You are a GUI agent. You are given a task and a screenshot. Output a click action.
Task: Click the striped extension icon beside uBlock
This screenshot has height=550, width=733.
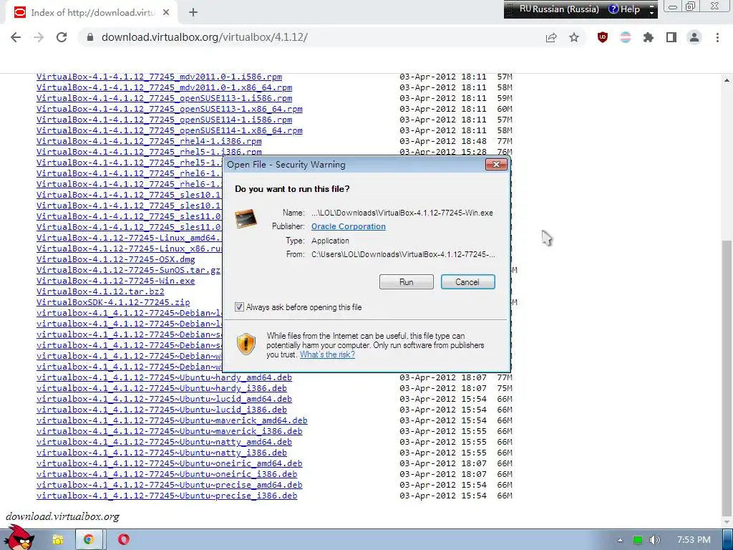[626, 37]
